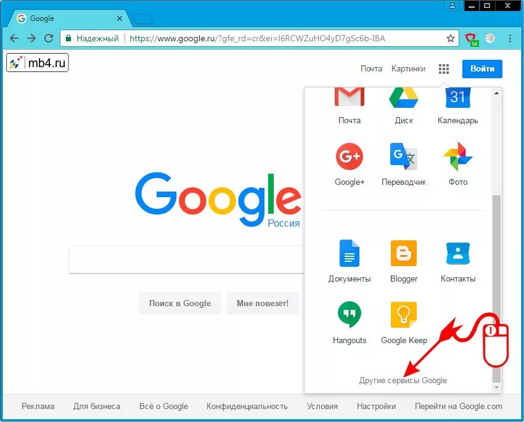Open the Настройки footer link
This screenshot has height=422, width=524.
(376, 407)
